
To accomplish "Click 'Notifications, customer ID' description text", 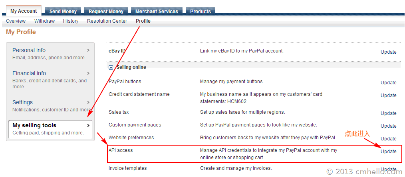I will [x=52, y=110].
